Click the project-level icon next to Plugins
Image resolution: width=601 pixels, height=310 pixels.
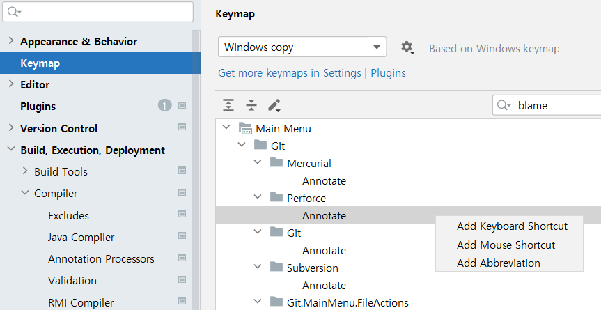(182, 106)
